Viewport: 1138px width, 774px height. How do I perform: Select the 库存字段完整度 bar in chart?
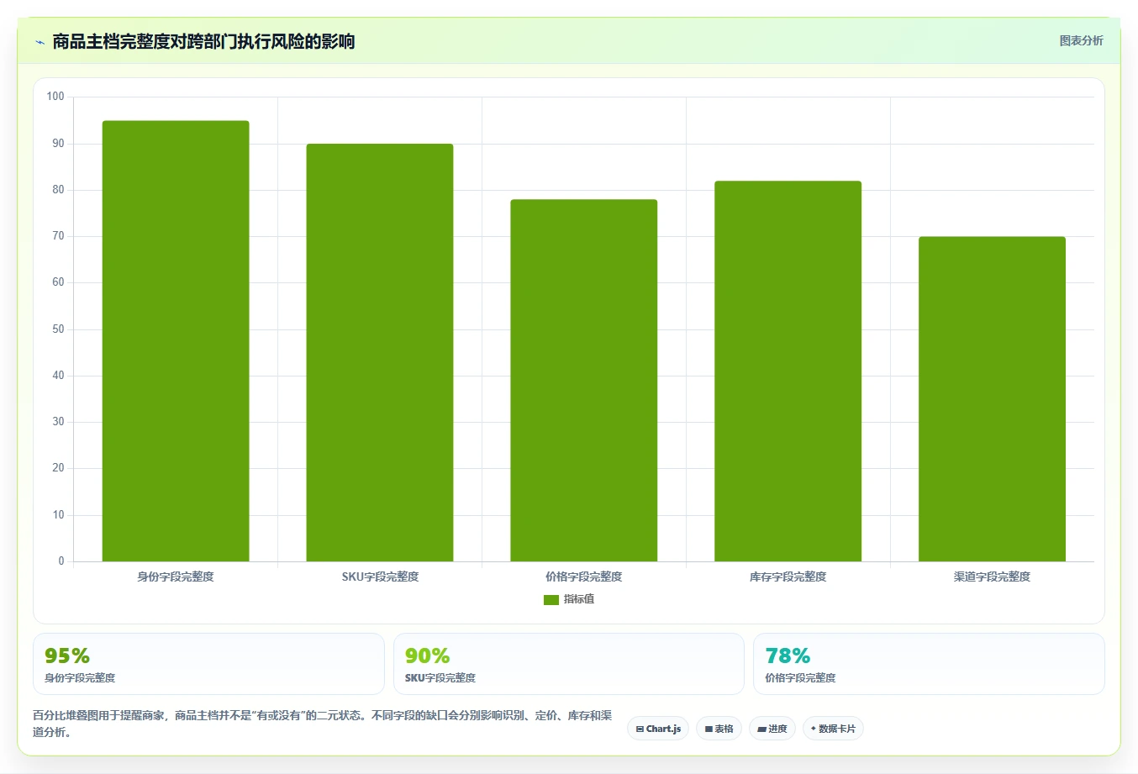[788, 371]
